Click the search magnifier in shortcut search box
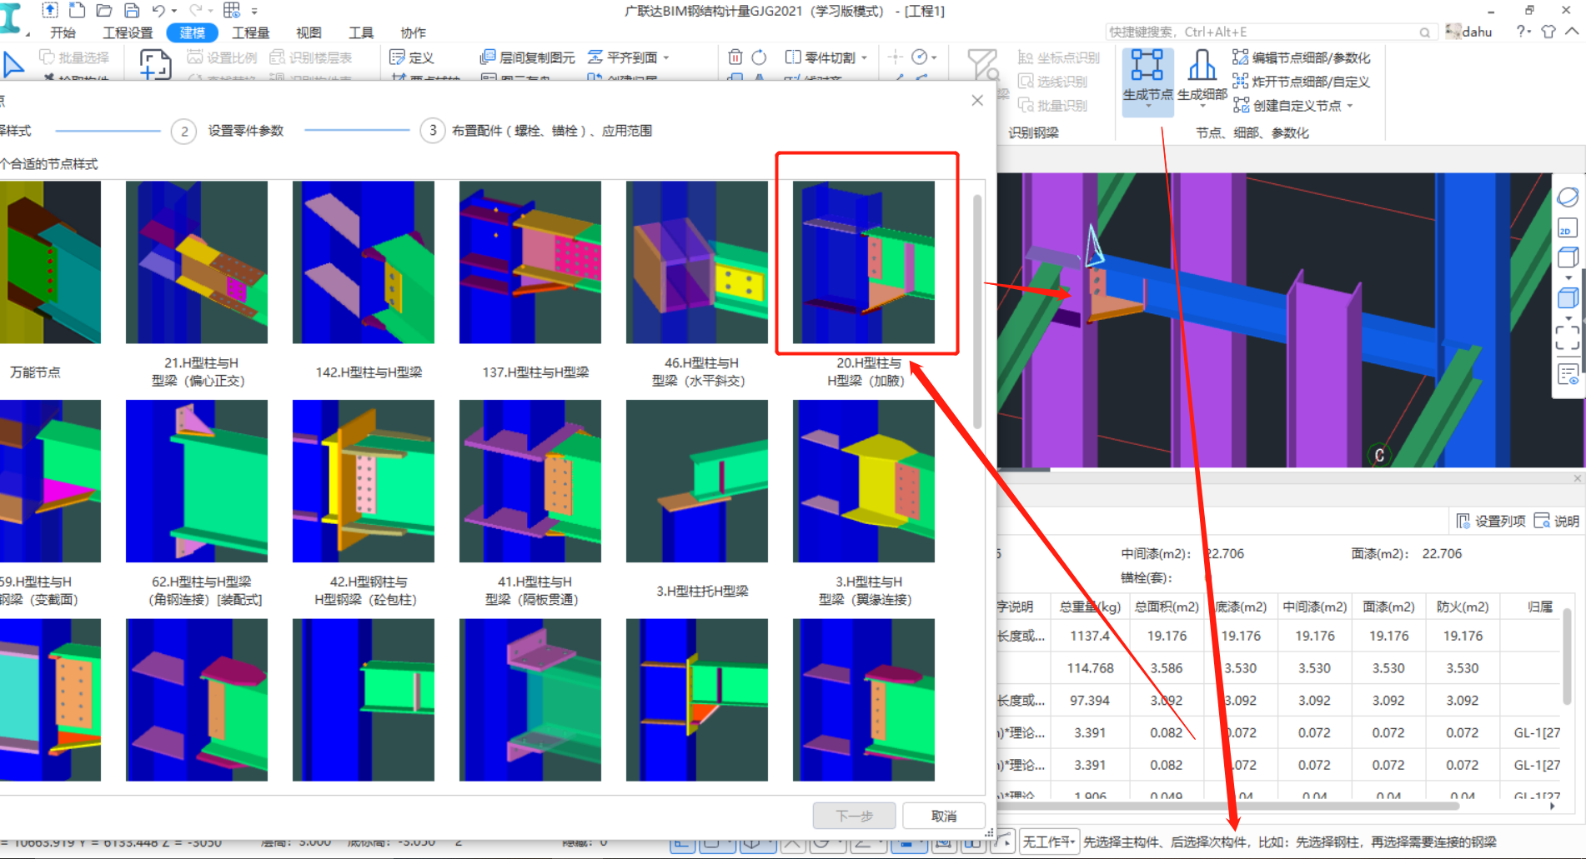 coord(1424,32)
